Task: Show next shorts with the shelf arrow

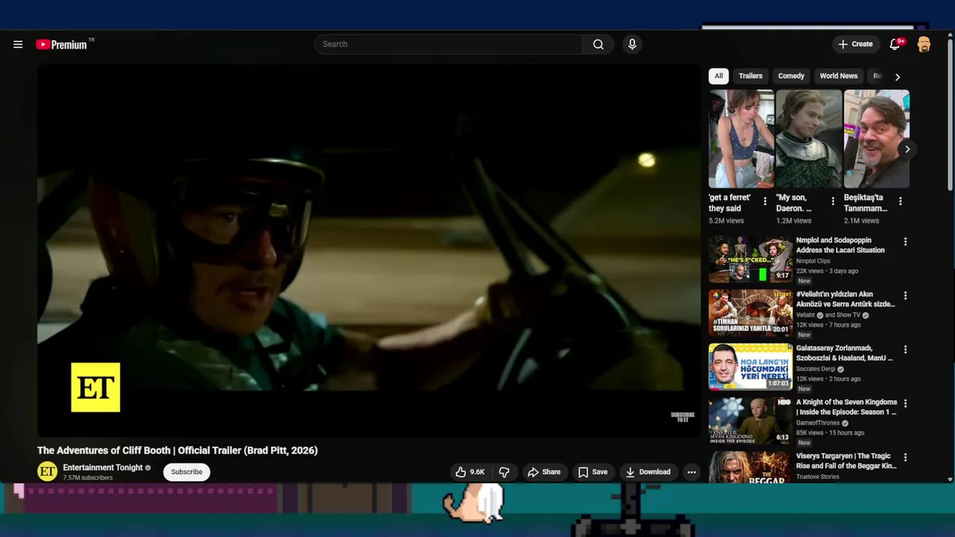Action: (x=907, y=149)
